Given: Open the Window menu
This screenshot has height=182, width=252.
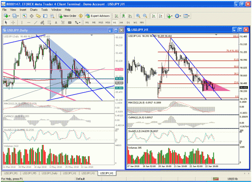Looking at the screenshot, I should 56,10.
